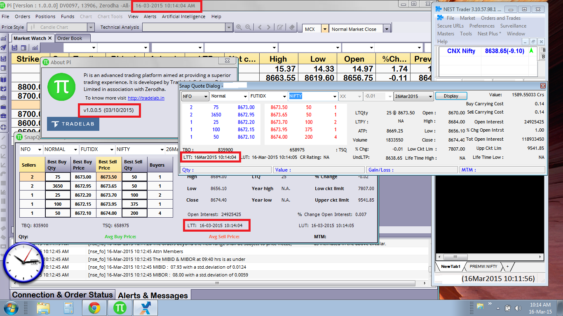Open NFO dropdown in Snap Quote Dialog
Image resolution: width=563 pixels, height=316 pixels.
pos(205,96)
